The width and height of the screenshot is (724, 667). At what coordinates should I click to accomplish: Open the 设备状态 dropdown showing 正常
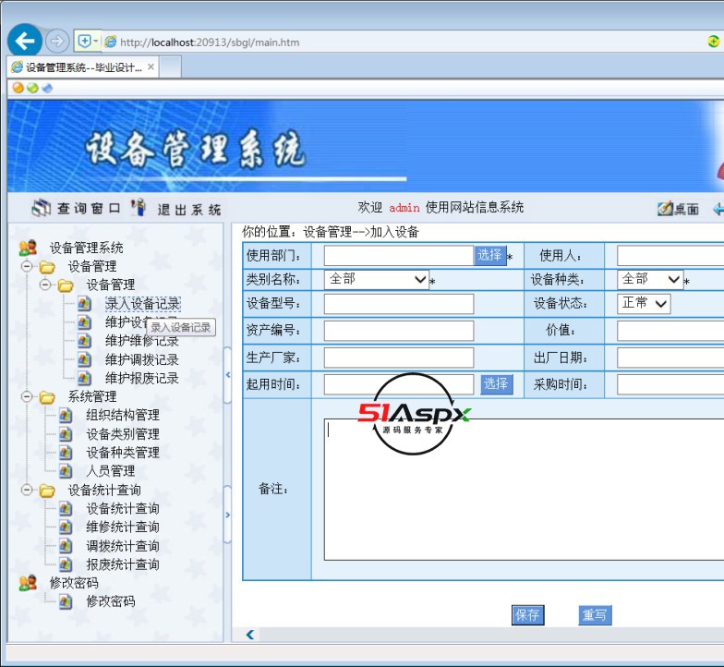[644, 303]
